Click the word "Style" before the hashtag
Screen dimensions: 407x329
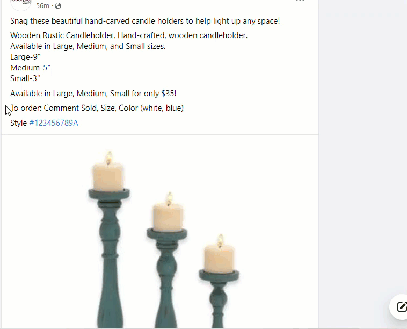pos(18,123)
